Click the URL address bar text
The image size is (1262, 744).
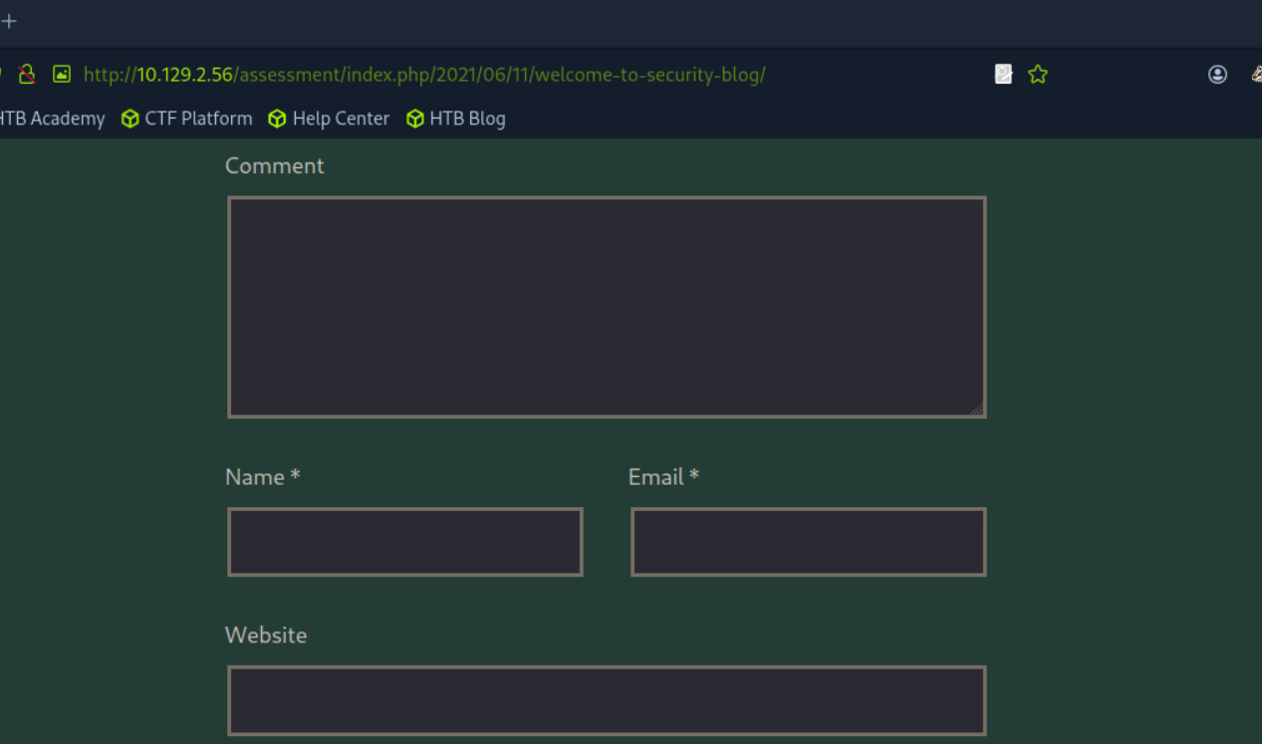point(423,75)
